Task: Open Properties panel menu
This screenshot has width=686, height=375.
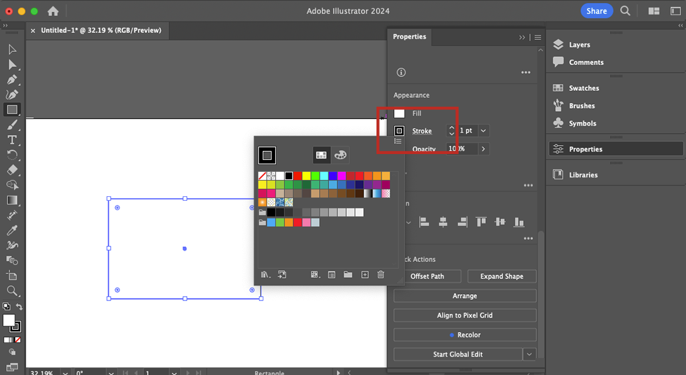Action: 538,38
